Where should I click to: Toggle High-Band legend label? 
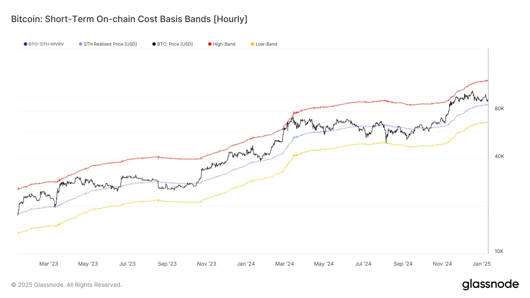click(x=224, y=44)
